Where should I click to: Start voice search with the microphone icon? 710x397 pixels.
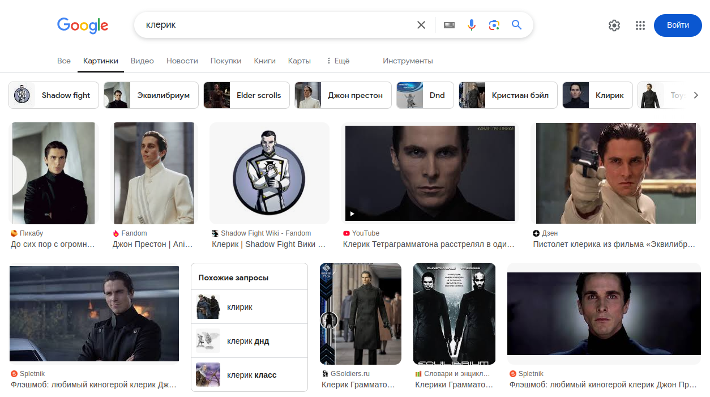472,25
